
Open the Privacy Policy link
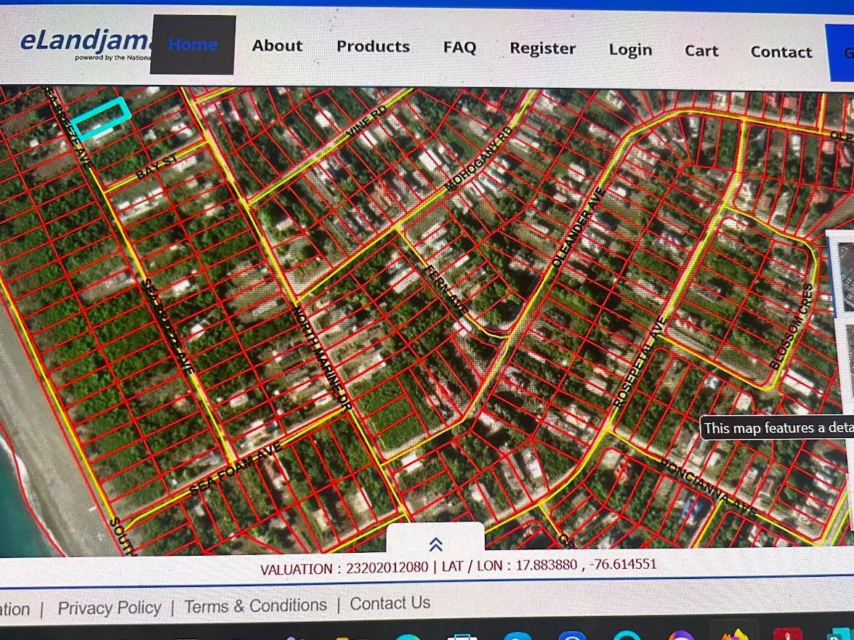(x=110, y=608)
